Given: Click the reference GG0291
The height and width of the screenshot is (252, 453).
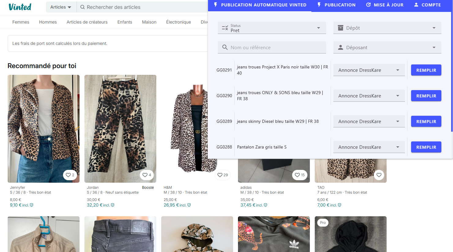Looking at the screenshot, I should (224, 70).
